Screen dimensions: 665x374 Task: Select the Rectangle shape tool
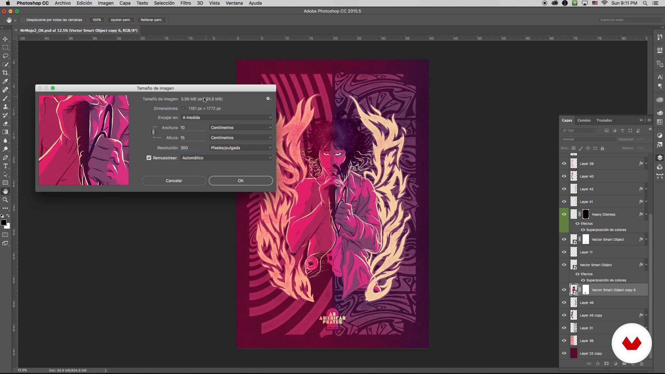coord(5,183)
